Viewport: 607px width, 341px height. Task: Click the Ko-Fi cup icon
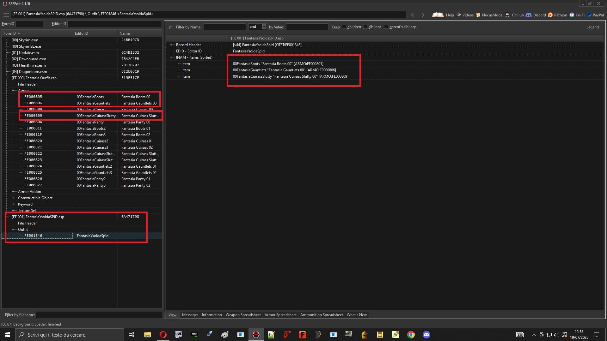pyautogui.click(x=572, y=15)
